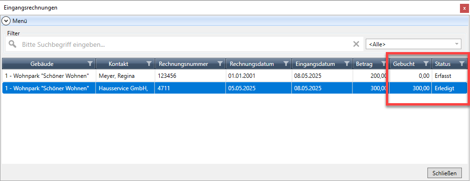The height and width of the screenshot is (181, 470).
Task: Select the Hausservice GmbH contact cell
Action: tap(125, 88)
